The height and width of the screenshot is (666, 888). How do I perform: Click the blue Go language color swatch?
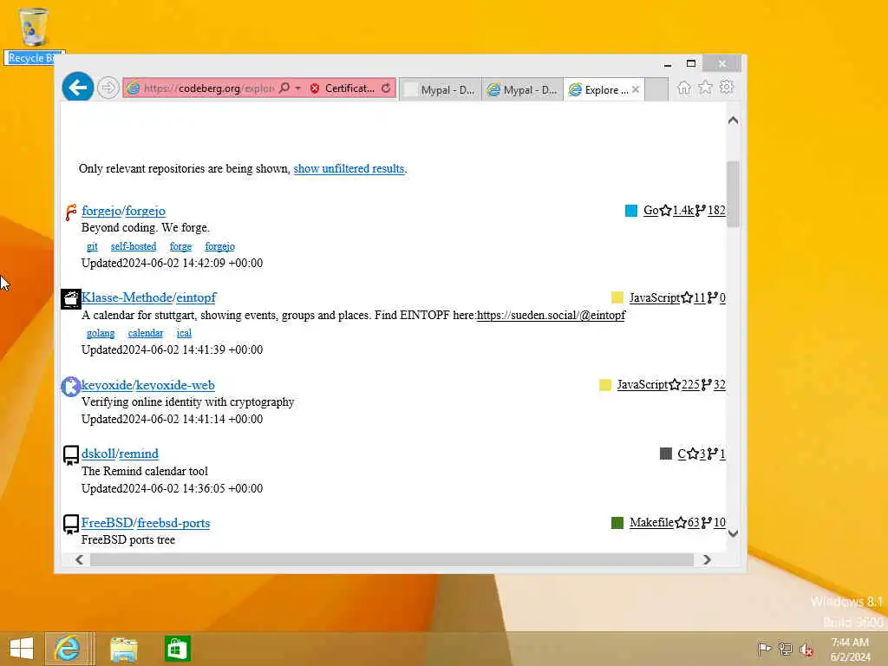[631, 211]
